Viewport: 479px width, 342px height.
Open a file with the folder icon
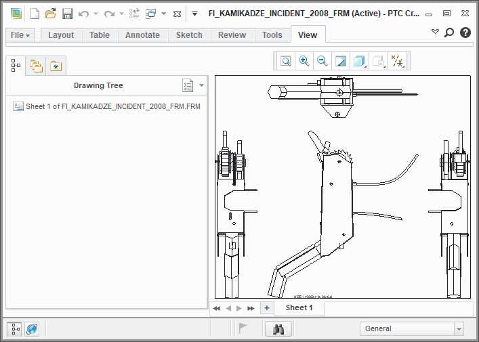[x=51, y=14]
